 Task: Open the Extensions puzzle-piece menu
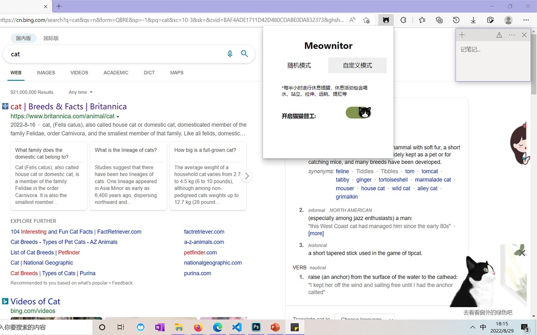click(x=403, y=20)
